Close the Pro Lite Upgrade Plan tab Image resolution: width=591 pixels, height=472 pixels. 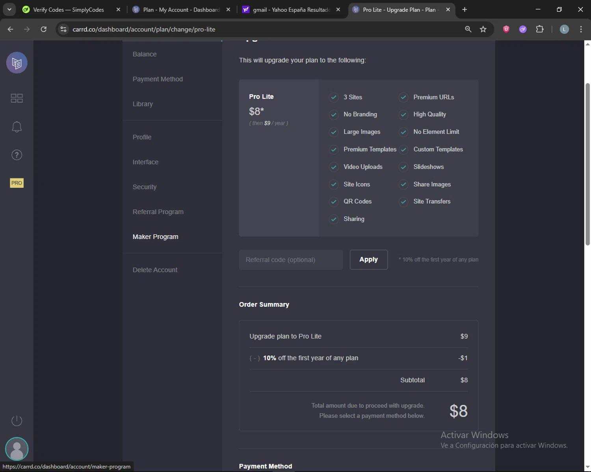click(x=448, y=9)
